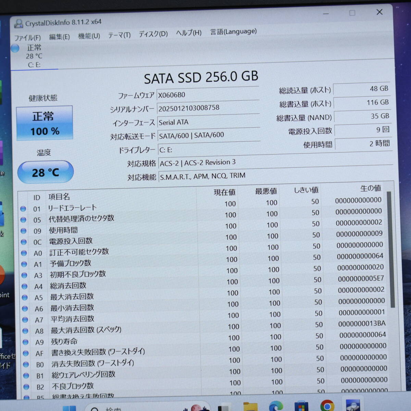Screen dimensions: 411x411
Task: Click raw value 000000000009 for 電源投入回数
Action: pos(359,234)
